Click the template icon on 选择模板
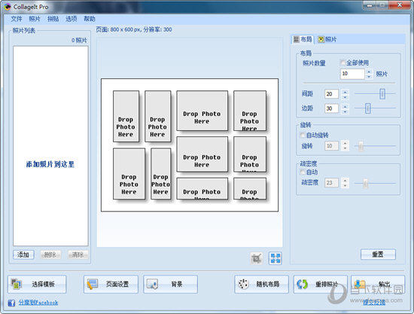 (x=17, y=284)
